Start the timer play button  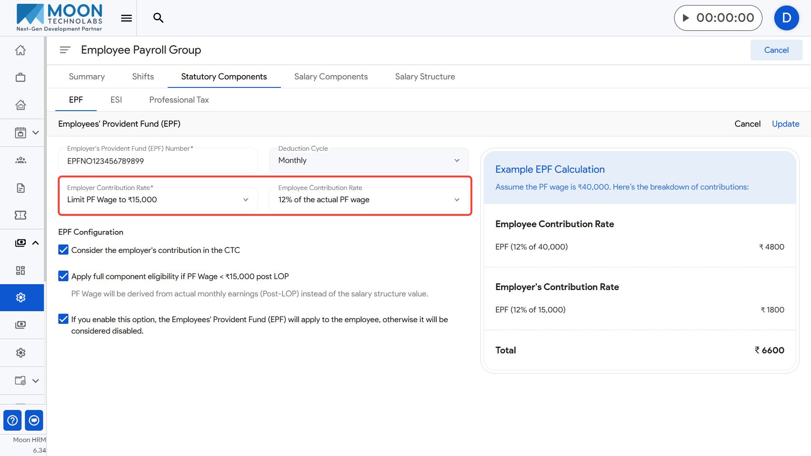point(686,18)
